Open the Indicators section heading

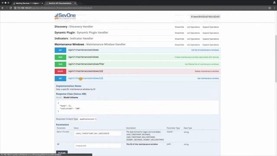click(x=74, y=39)
